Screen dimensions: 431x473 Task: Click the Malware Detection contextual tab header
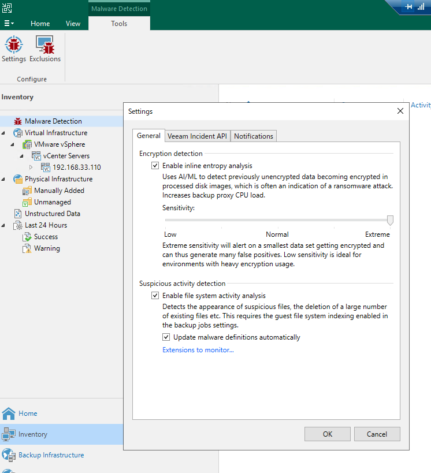point(119,9)
